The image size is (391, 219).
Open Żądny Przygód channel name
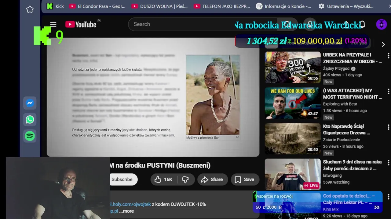point(336,68)
